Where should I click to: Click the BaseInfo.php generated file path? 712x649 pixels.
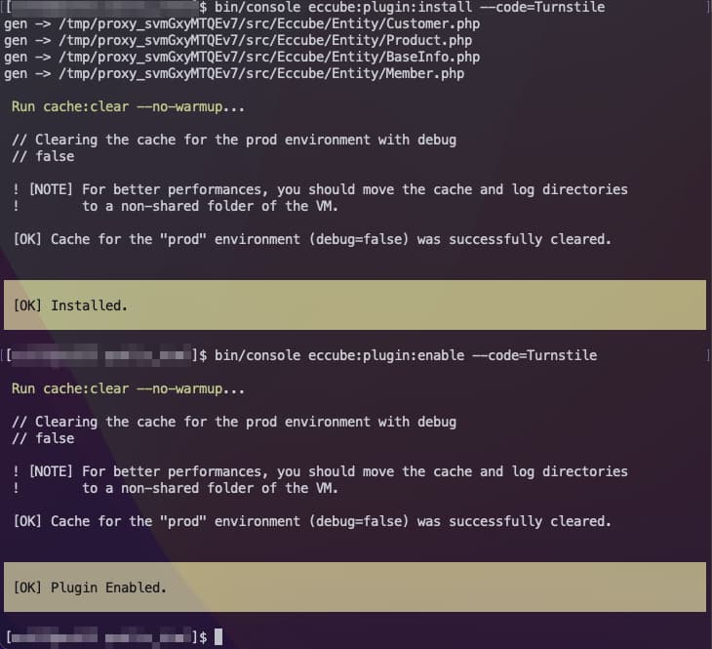(x=269, y=58)
